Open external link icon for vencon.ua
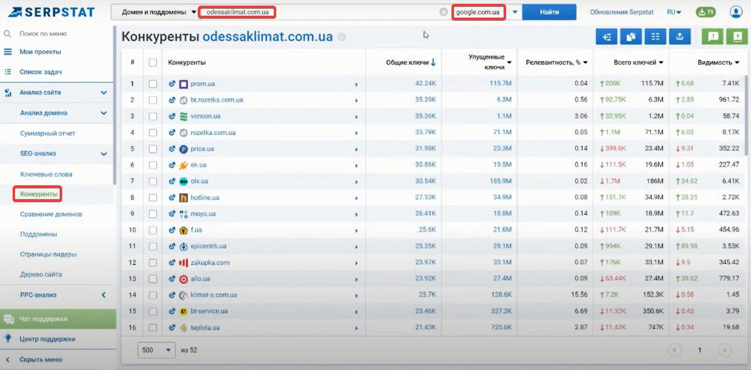Screen dimensions: 751x370 173,116
